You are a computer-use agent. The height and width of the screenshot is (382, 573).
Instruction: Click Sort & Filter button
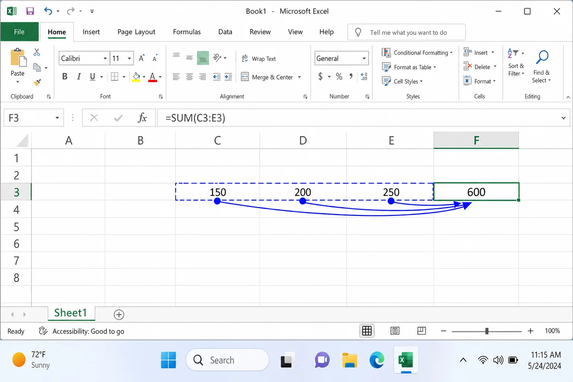pyautogui.click(x=516, y=63)
